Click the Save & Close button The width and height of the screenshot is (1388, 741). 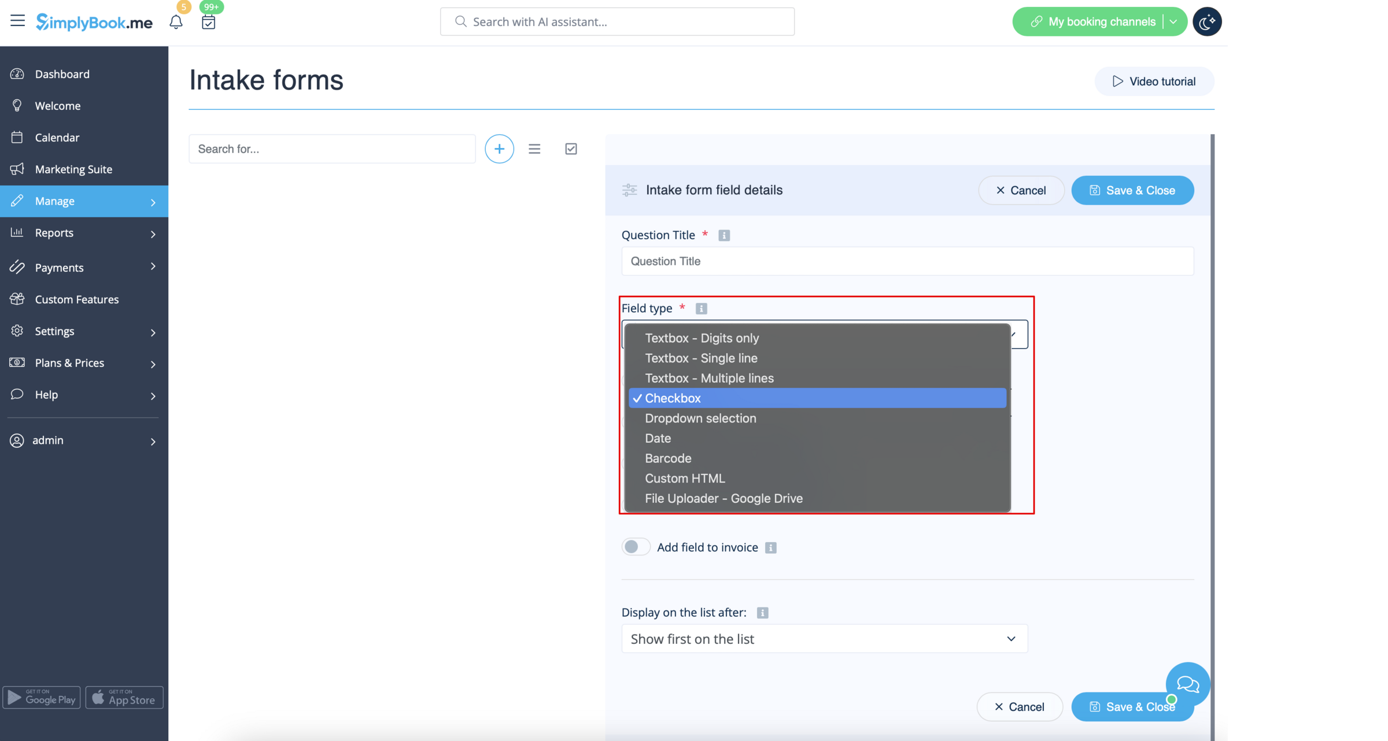pyautogui.click(x=1132, y=190)
